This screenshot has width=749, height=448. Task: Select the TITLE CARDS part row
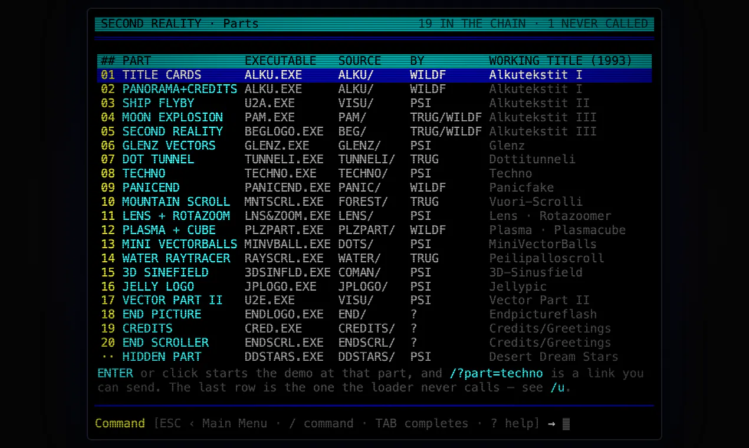click(374, 75)
